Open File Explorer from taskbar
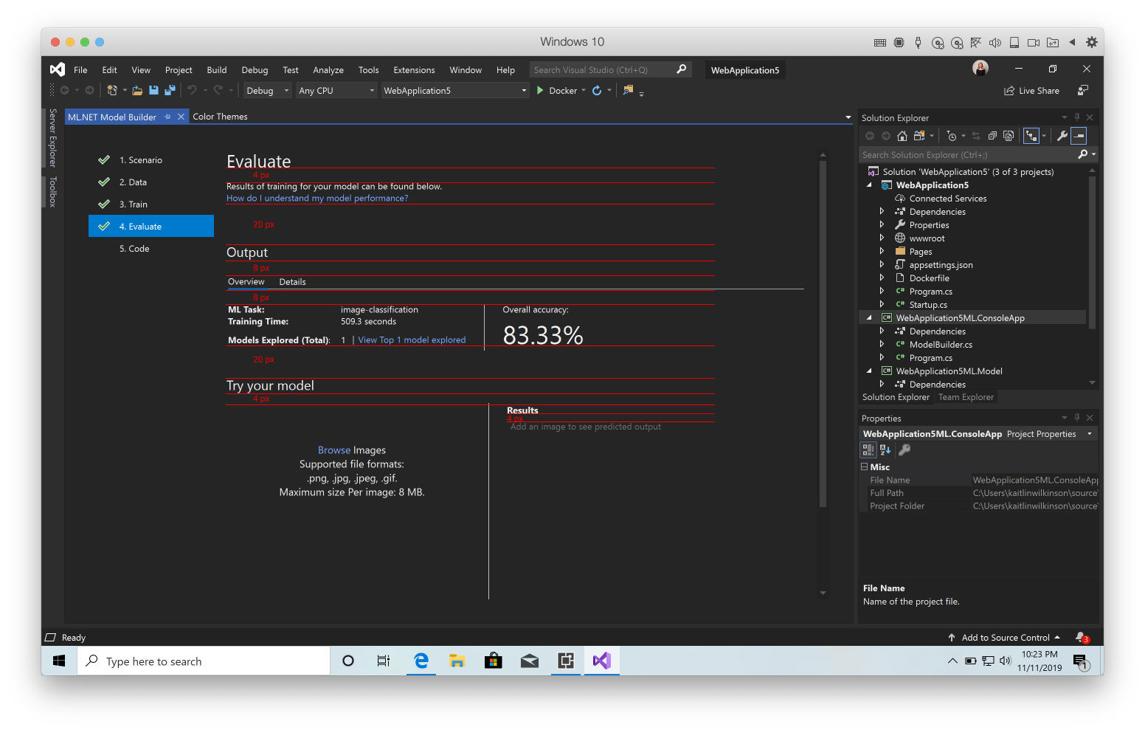Image resolution: width=1145 pixels, height=730 pixels. coord(457,661)
